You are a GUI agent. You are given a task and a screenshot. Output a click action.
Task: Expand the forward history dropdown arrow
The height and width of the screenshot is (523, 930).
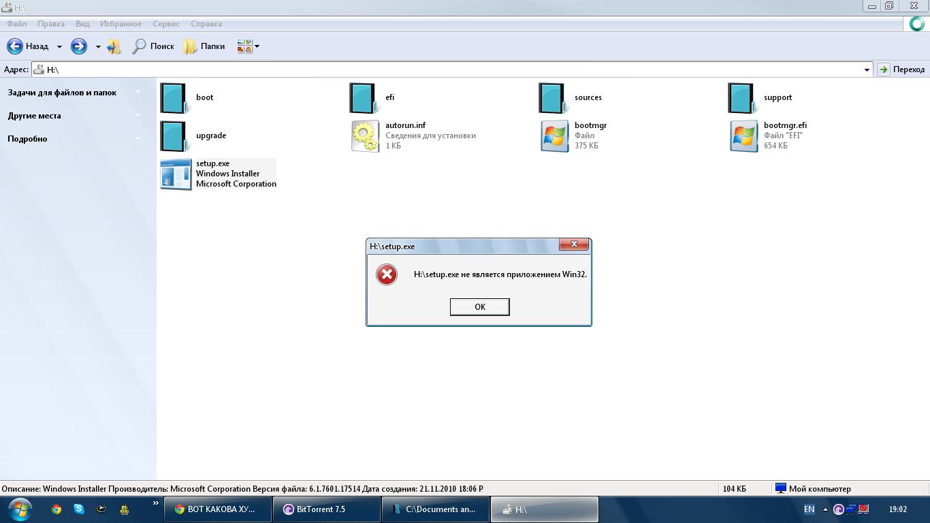(x=98, y=46)
